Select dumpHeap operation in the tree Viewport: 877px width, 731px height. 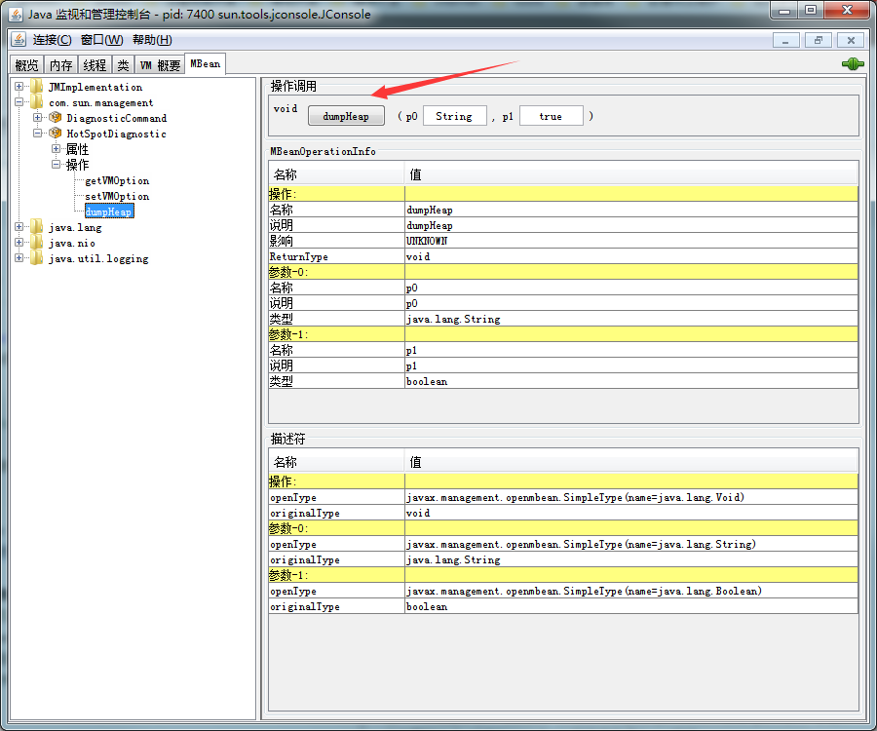109,212
